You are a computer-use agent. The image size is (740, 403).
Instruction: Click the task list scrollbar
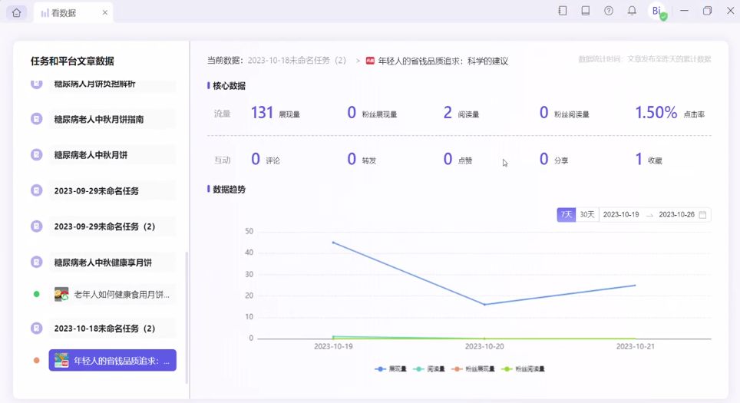tap(187, 317)
